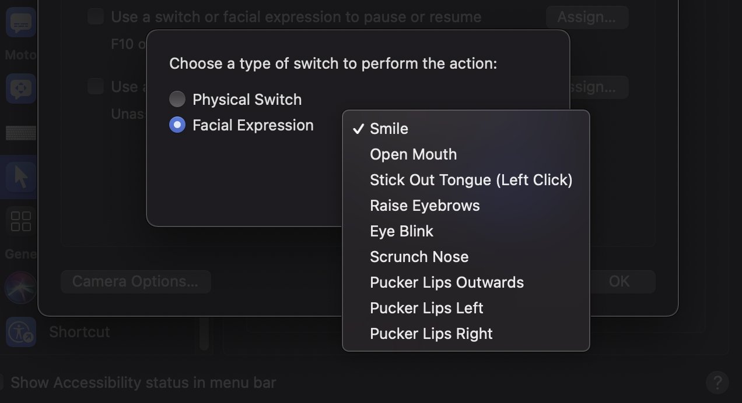Enable switch or facial expression pause checkbox
The width and height of the screenshot is (742, 403).
(96, 17)
